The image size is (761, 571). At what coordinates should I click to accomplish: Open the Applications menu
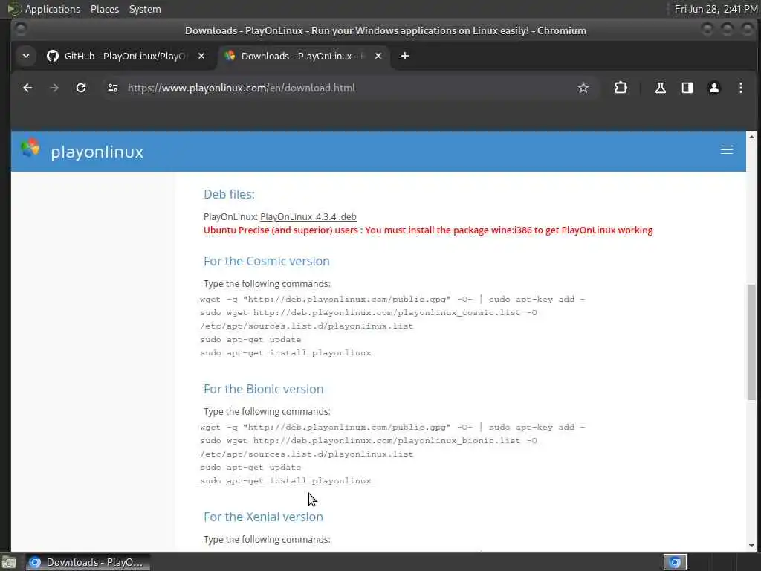coord(53,9)
